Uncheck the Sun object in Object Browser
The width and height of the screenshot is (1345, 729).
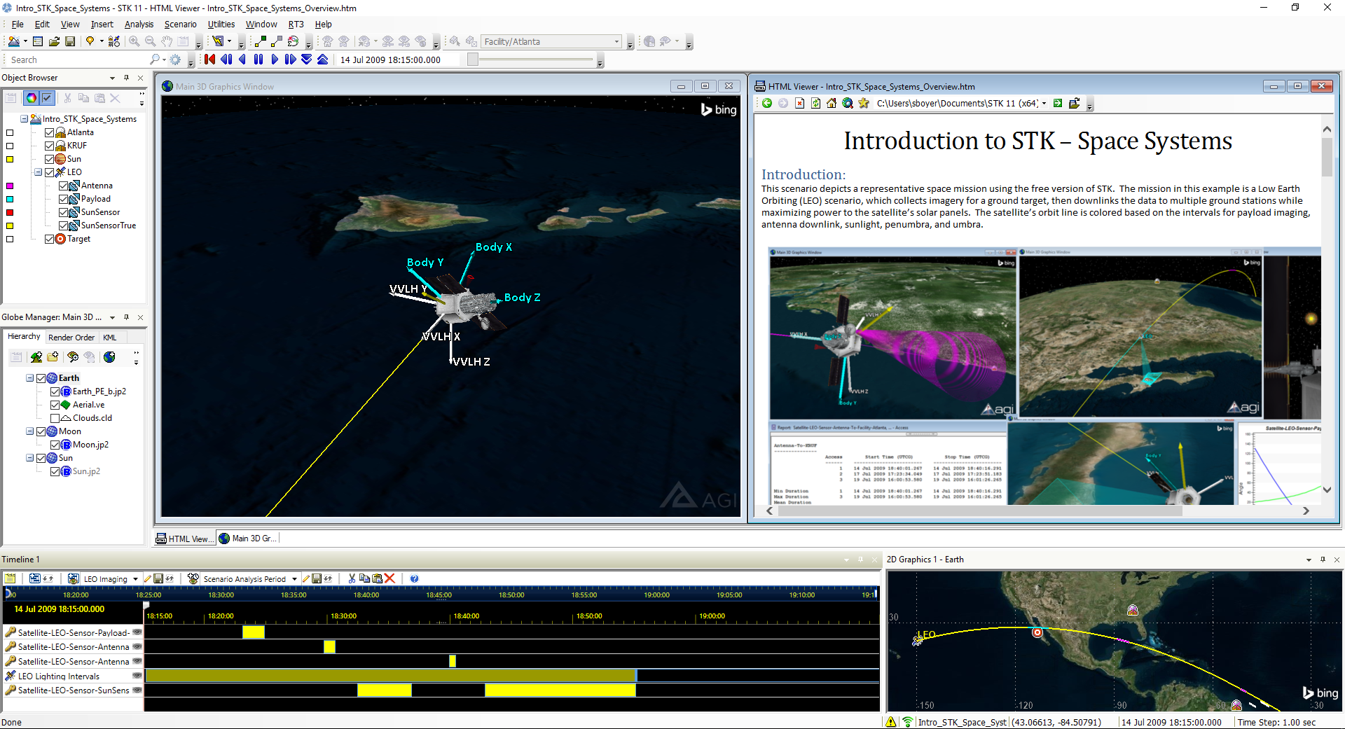point(49,158)
